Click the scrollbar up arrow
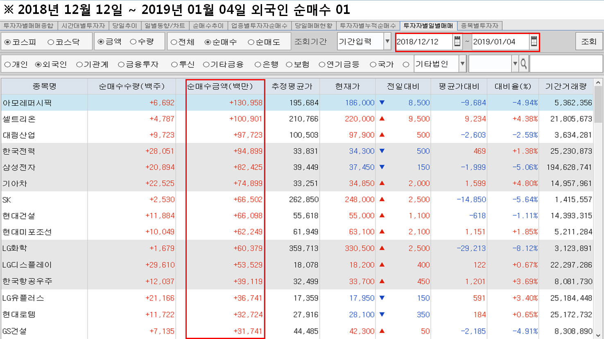The width and height of the screenshot is (604, 339). coord(598,83)
